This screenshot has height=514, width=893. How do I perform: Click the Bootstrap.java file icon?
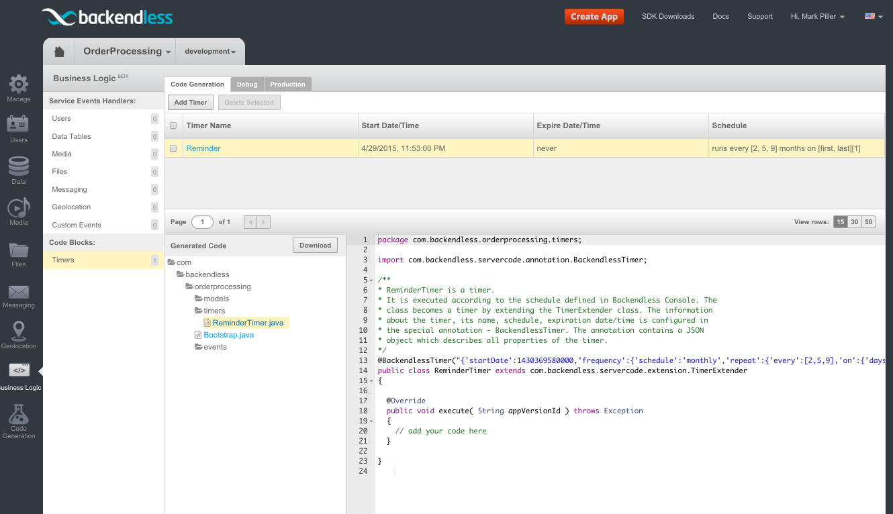point(198,335)
